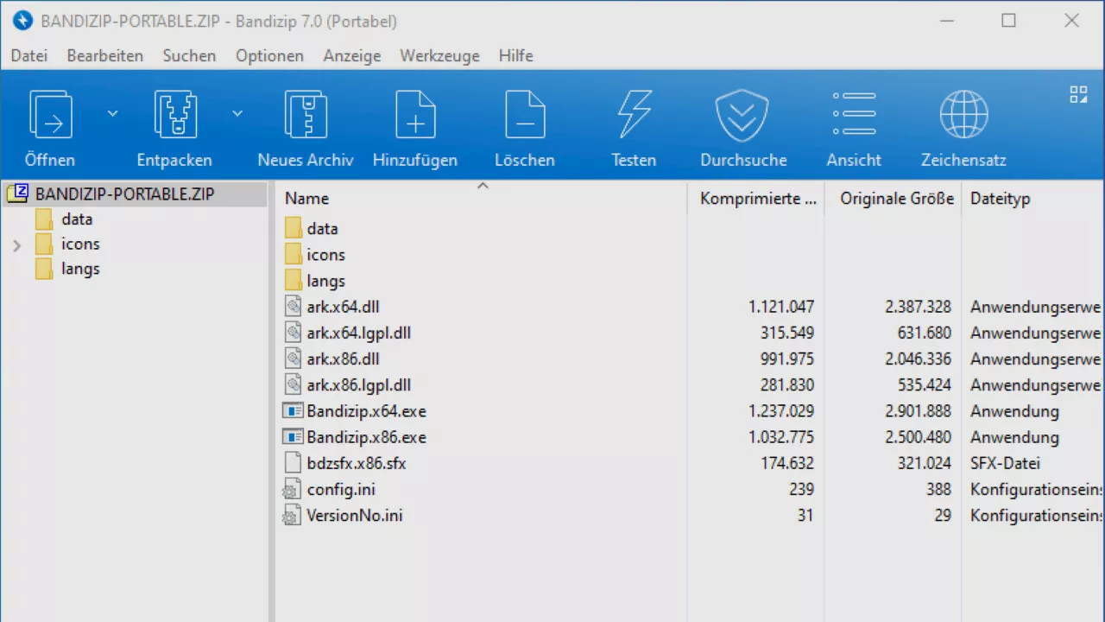Click the icons folder icon in file list

pos(294,254)
